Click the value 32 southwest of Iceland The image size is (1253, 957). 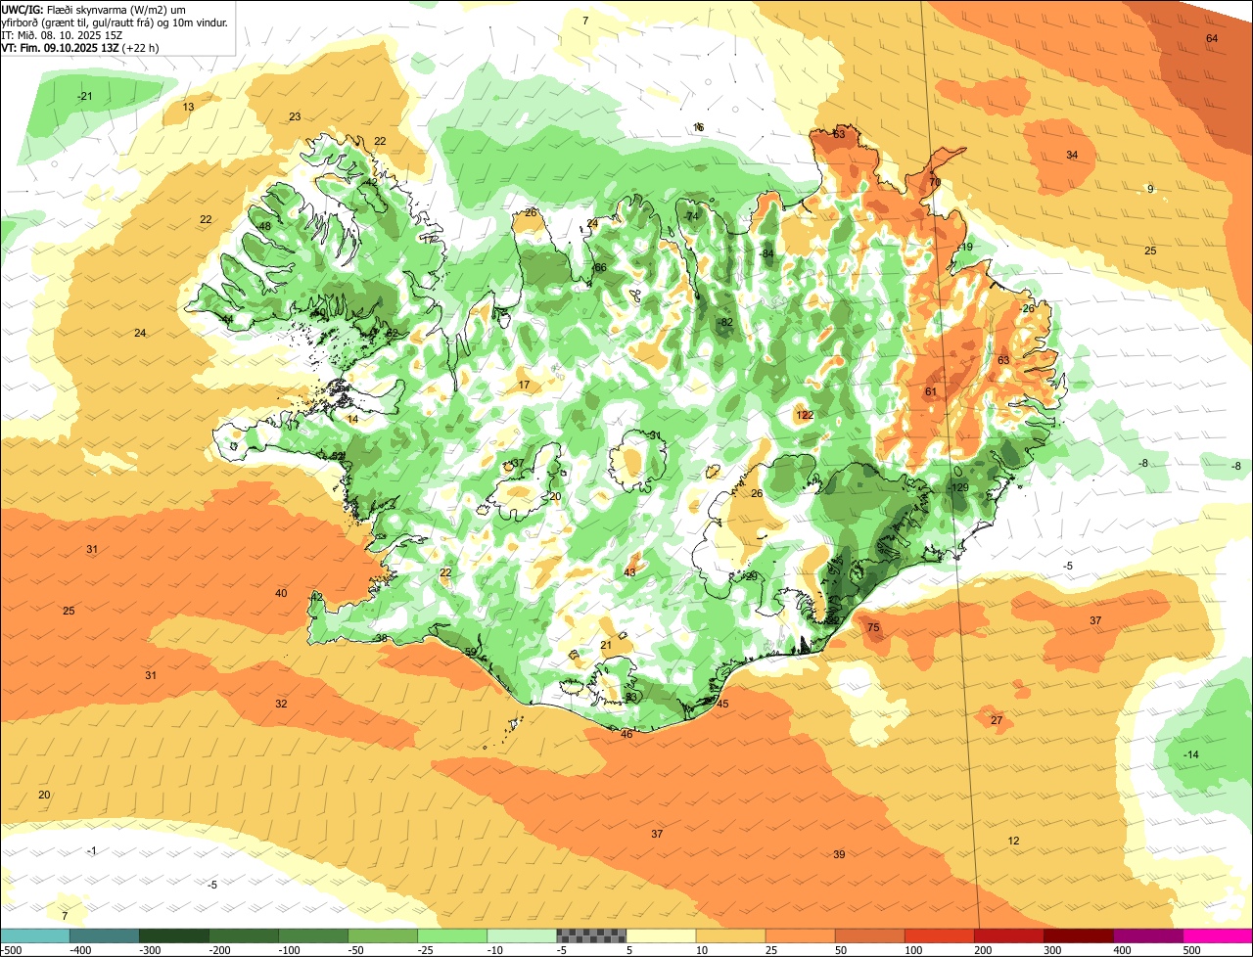[x=281, y=704]
